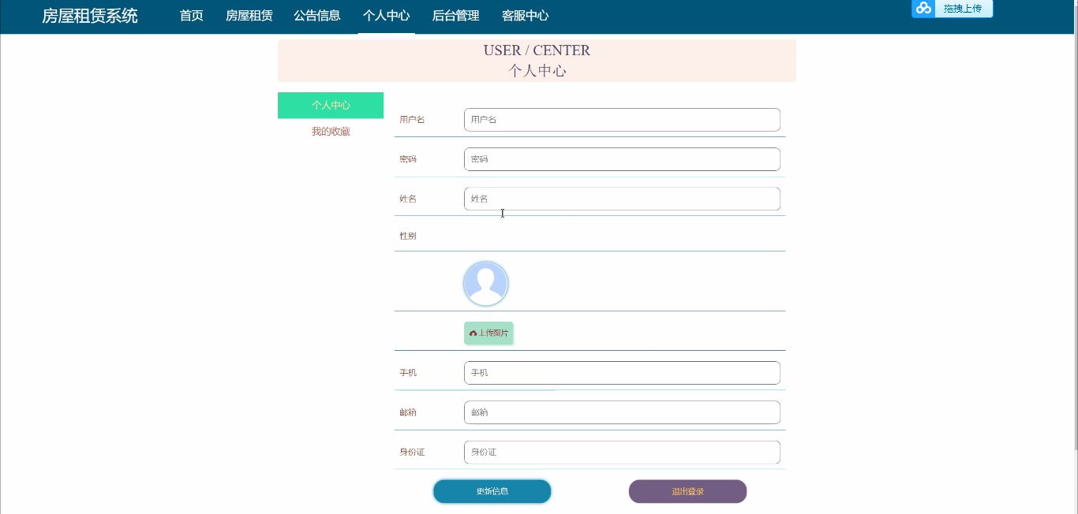Viewport: 1078px width, 514px height.
Task: Open the 客服中心 nav item
Action: pos(526,16)
